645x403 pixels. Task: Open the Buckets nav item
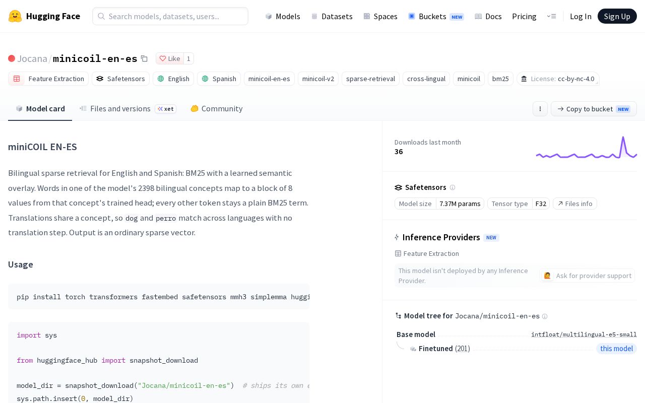[x=436, y=16]
